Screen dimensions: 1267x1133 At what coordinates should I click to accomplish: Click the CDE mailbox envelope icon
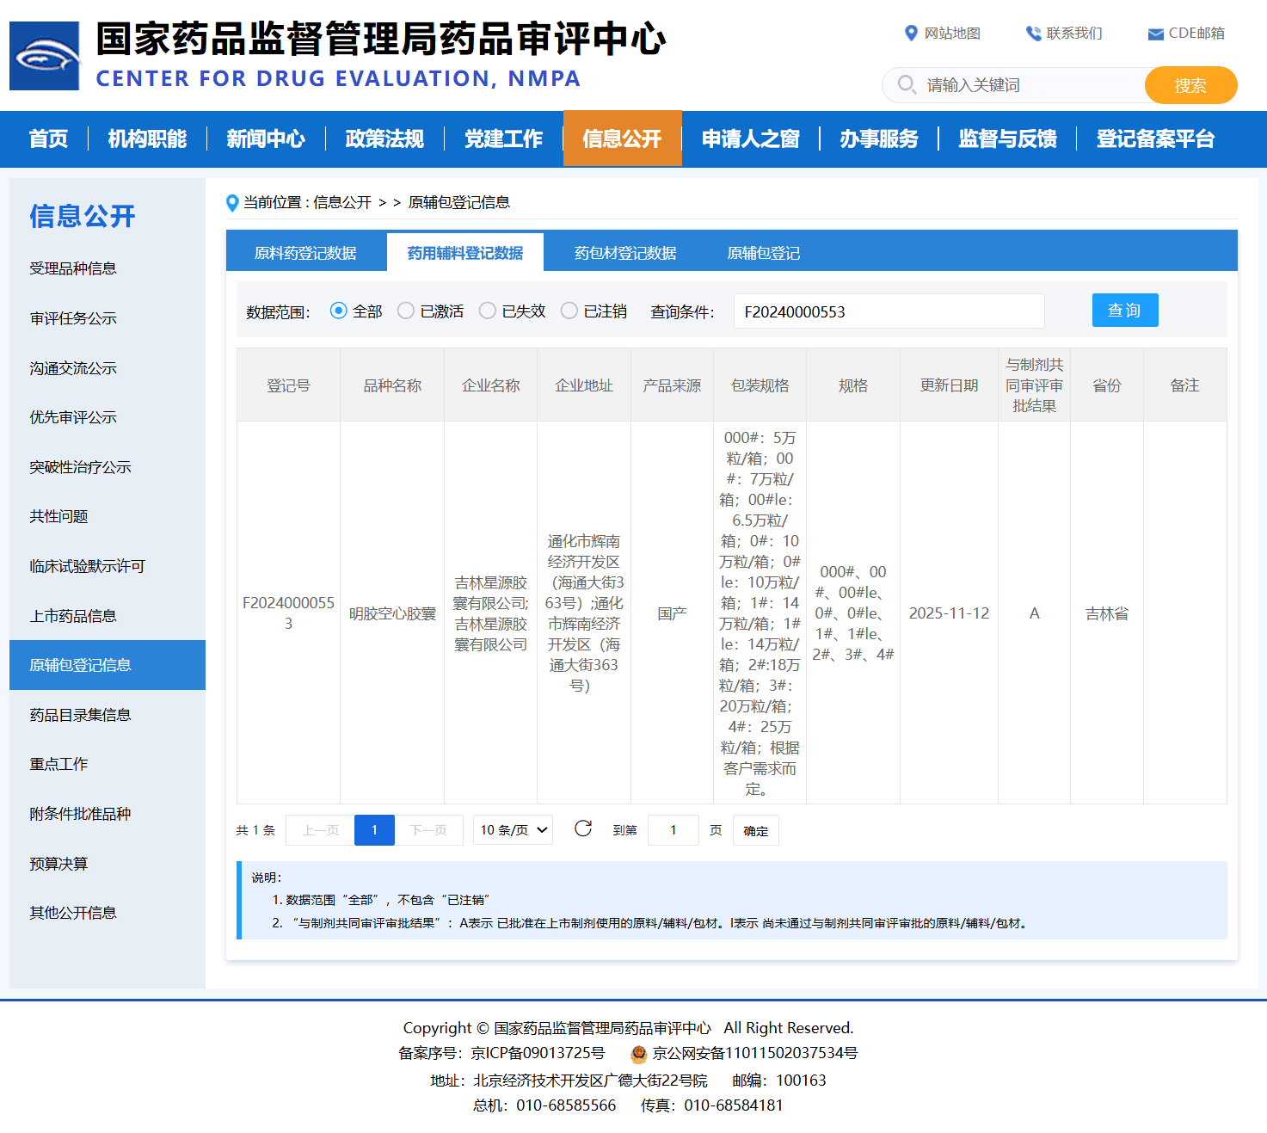click(1156, 34)
